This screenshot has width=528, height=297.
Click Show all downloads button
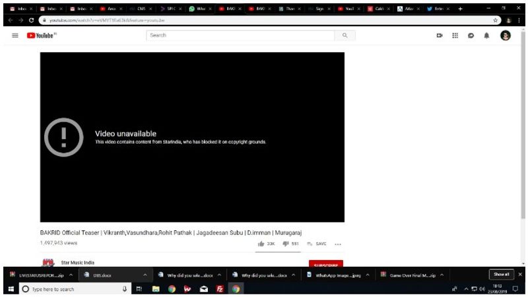501,275
